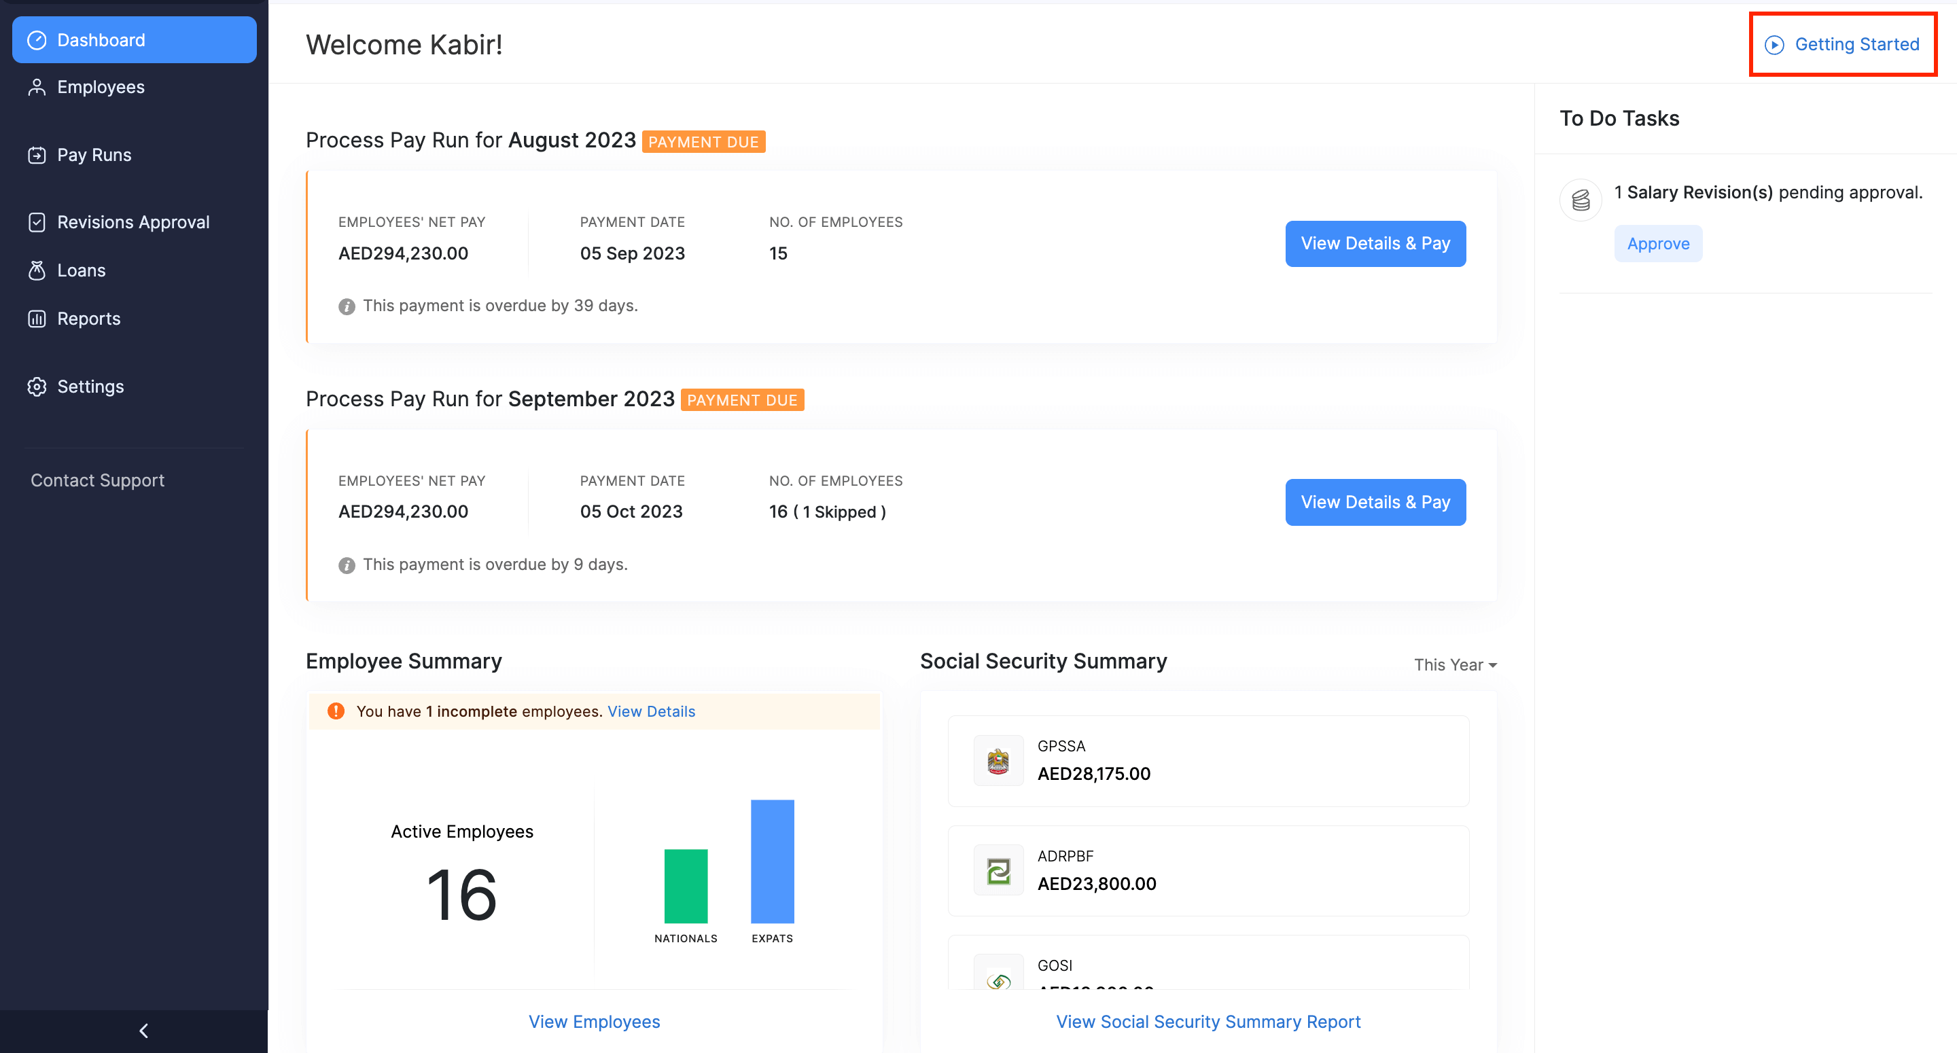Approve the pending salary revision
Screen dimensions: 1957x1053
[1658, 244]
